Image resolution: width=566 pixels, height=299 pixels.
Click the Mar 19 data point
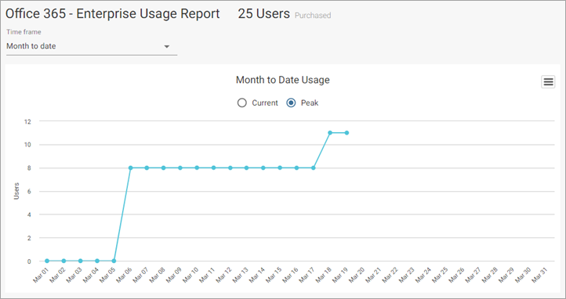pos(346,133)
